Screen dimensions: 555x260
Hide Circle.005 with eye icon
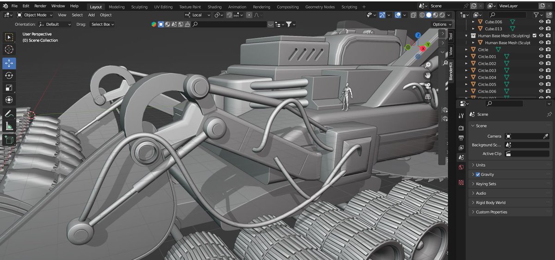(x=541, y=84)
